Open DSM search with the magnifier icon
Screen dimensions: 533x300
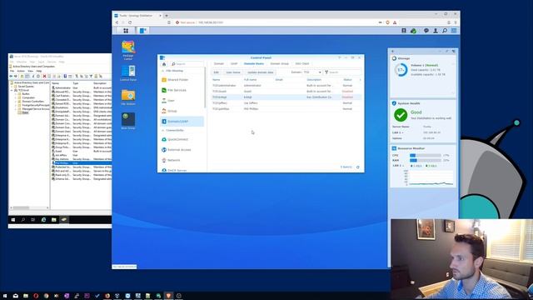[444, 31]
